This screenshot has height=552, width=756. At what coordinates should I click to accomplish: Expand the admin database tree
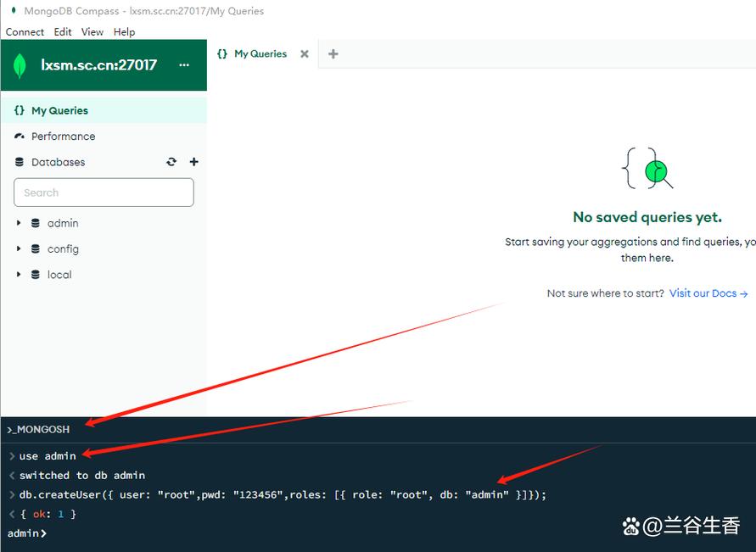[x=19, y=223]
